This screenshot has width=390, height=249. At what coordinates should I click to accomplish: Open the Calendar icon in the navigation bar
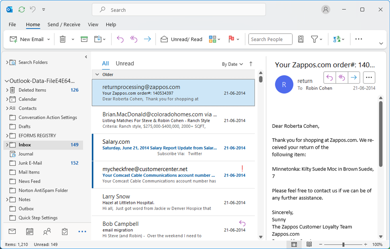tap(29, 231)
